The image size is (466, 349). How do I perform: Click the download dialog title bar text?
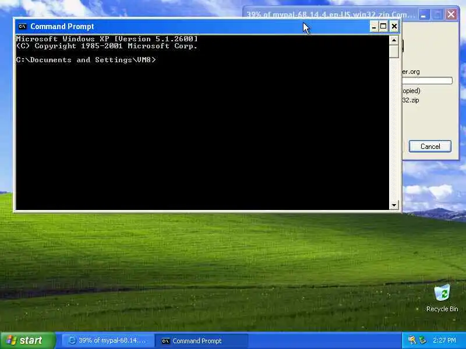pyautogui.click(x=330, y=14)
